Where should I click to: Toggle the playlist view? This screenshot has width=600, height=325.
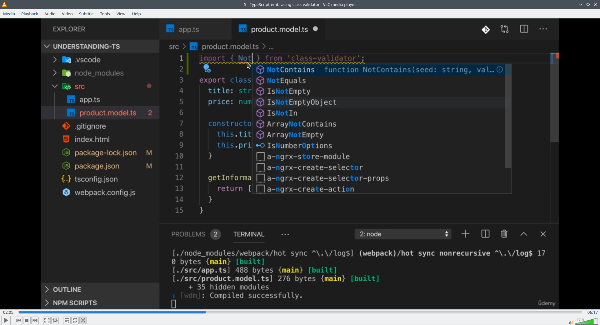tap(67, 320)
